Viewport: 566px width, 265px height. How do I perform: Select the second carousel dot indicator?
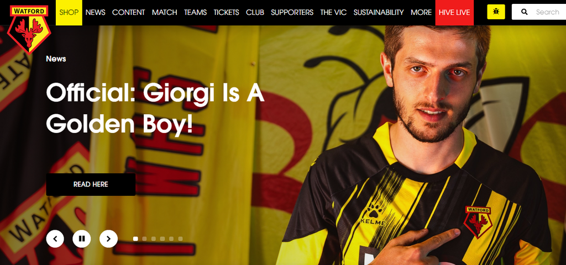click(x=144, y=239)
